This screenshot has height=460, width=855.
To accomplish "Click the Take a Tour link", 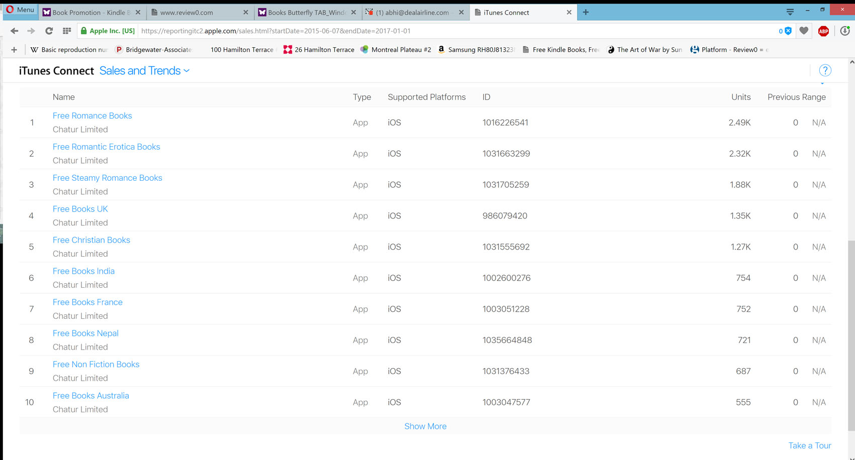I will (x=809, y=445).
